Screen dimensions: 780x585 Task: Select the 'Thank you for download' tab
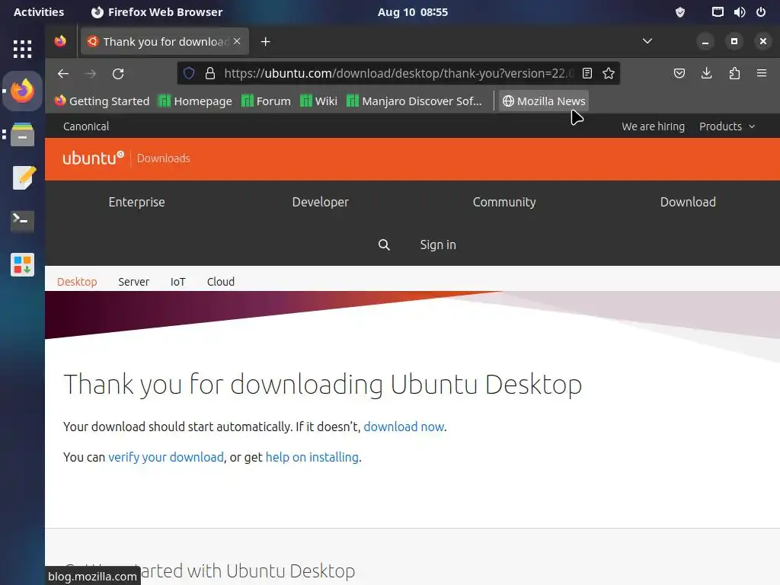[165, 41]
